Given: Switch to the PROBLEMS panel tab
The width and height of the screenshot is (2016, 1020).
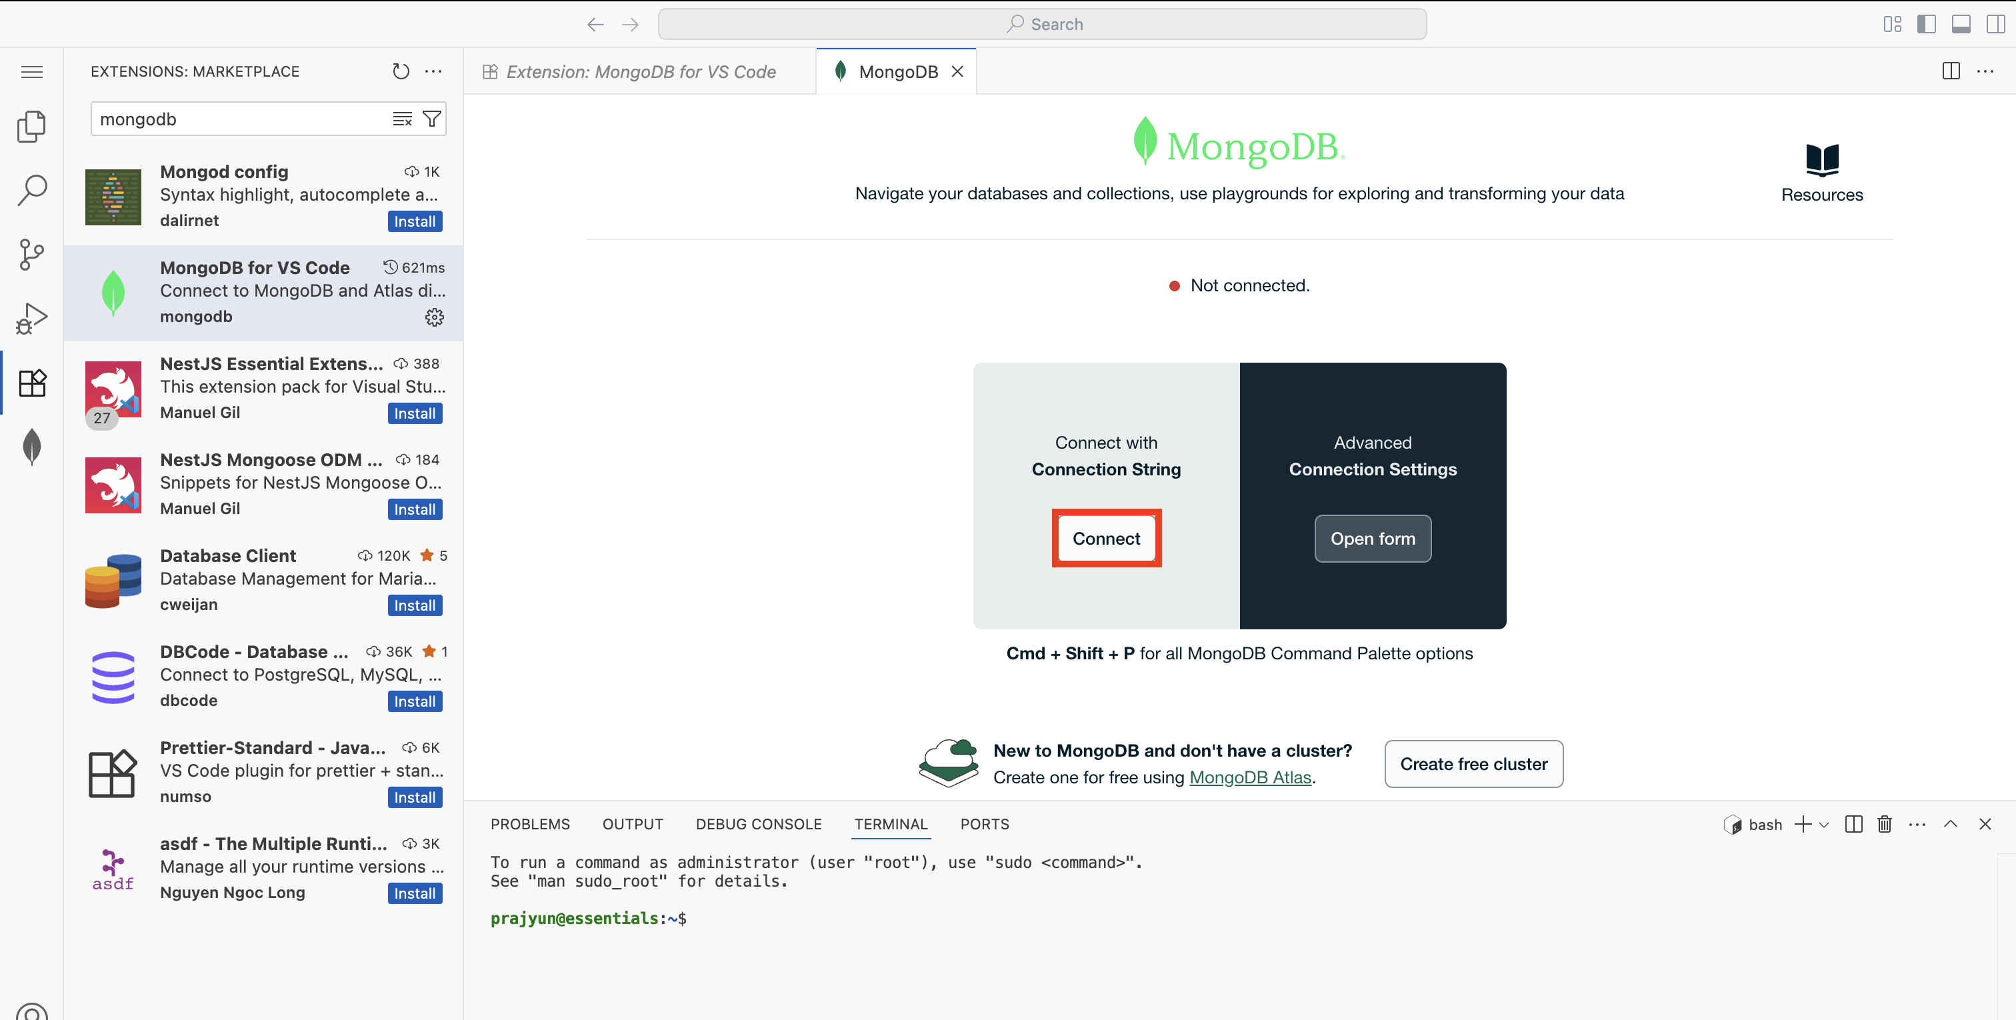Looking at the screenshot, I should tap(530, 823).
